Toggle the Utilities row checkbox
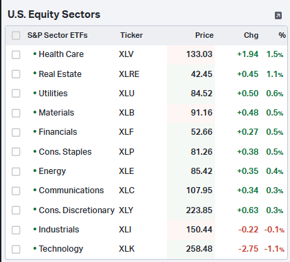The height and width of the screenshot is (262, 290). pyautogui.click(x=16, y=94)
